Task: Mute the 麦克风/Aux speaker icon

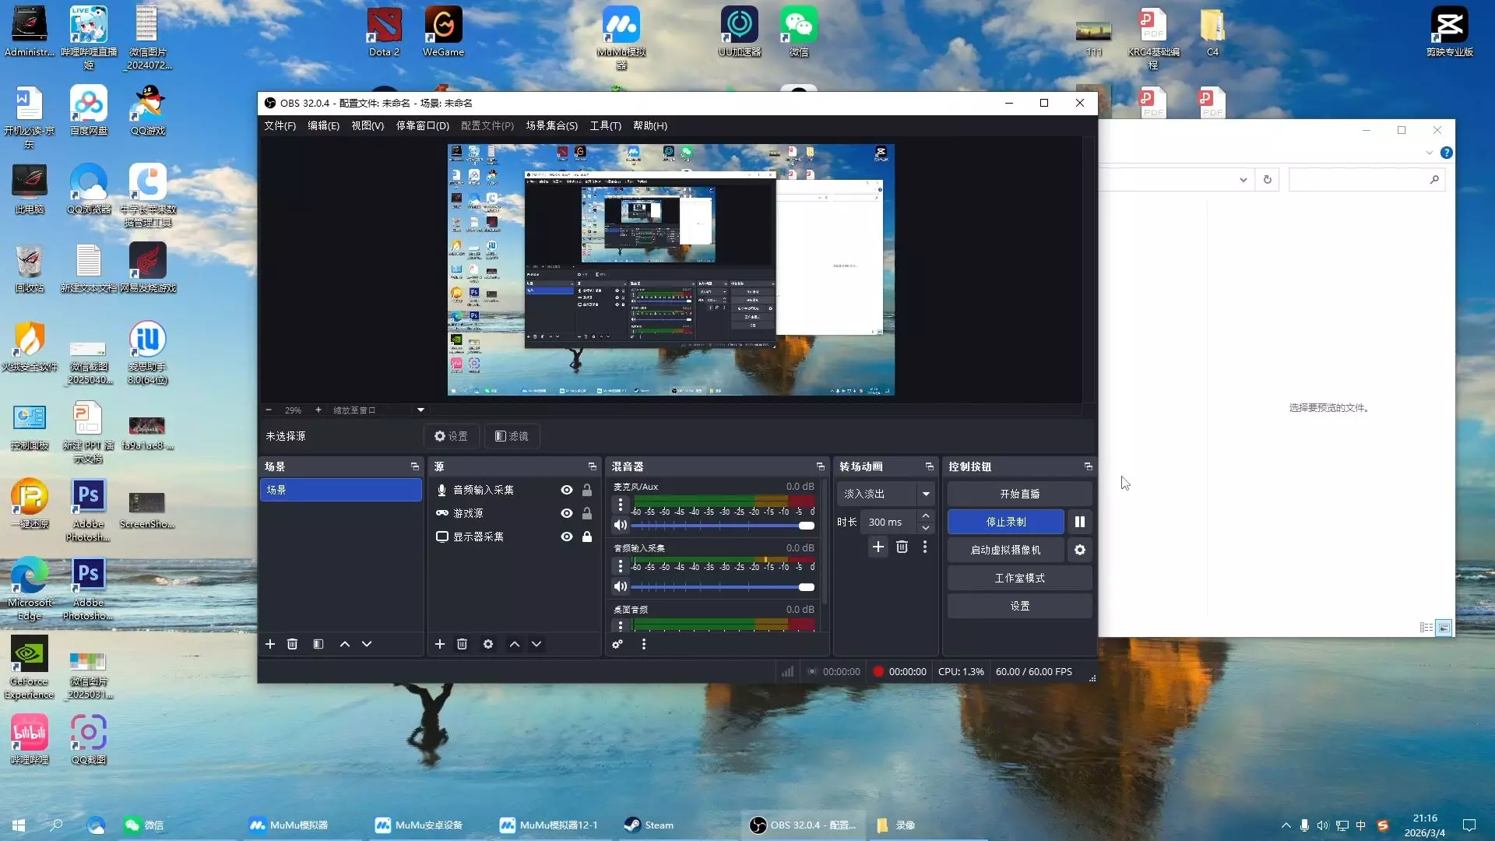Action: tap(621, 525)
